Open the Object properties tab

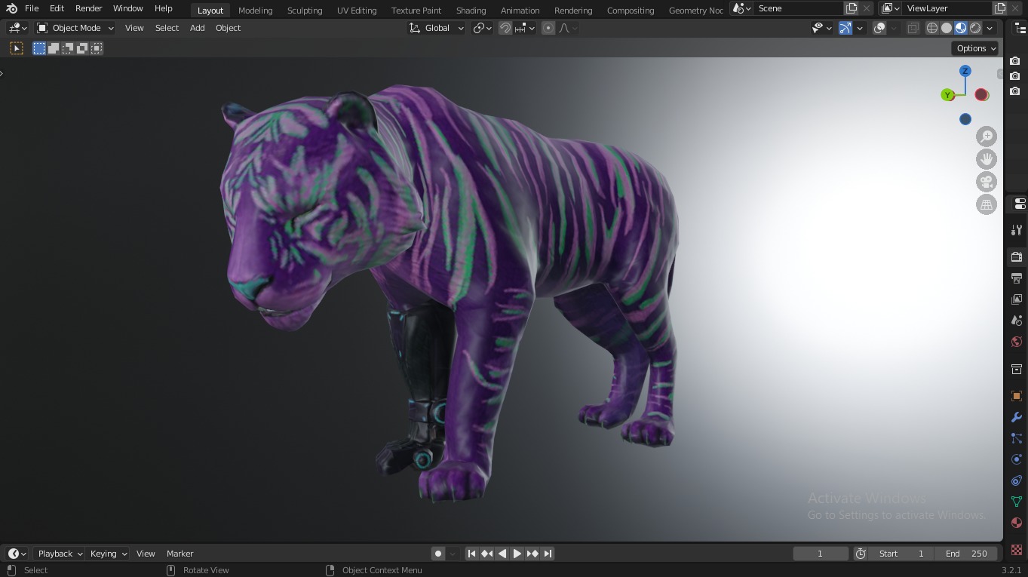click(1017, 396)
